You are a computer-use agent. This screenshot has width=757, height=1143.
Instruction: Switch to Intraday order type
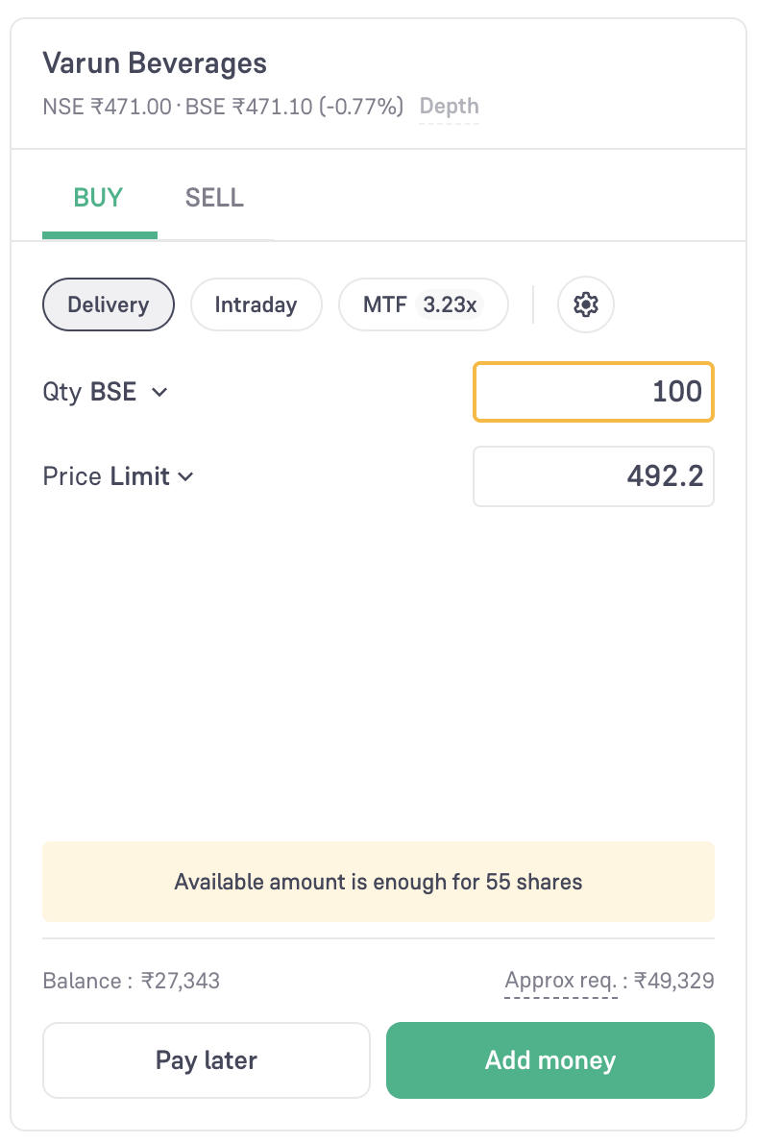pos(256,305)
